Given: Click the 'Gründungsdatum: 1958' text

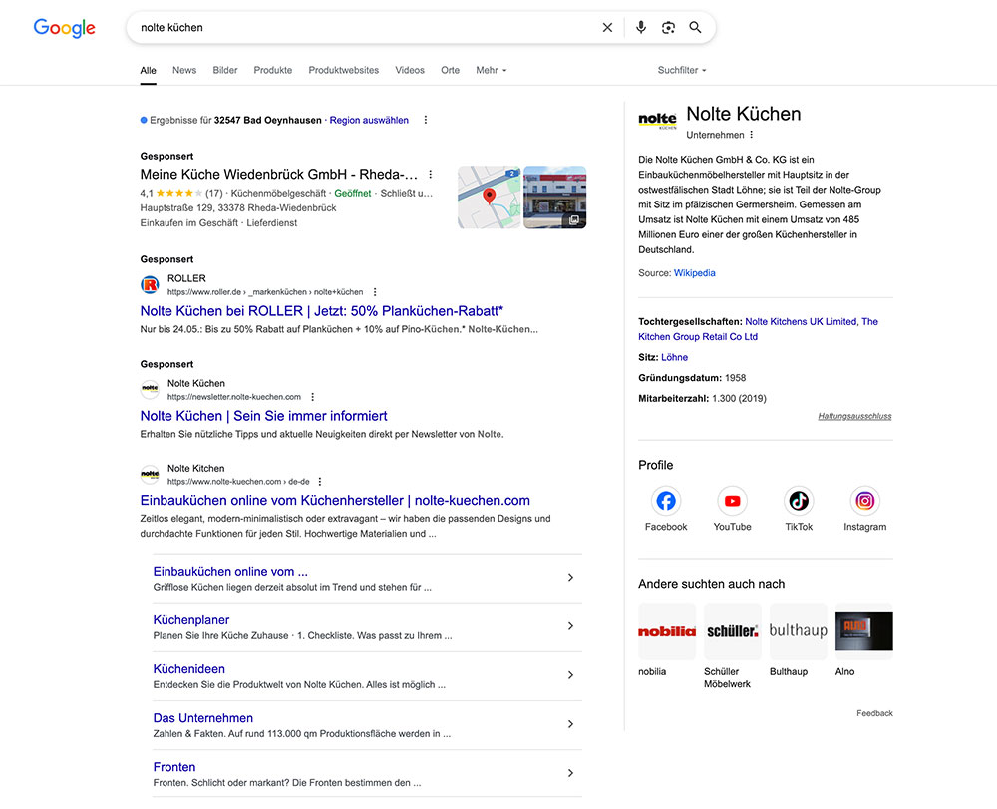Looking at the screenshot, I should (x=692, y=378).
